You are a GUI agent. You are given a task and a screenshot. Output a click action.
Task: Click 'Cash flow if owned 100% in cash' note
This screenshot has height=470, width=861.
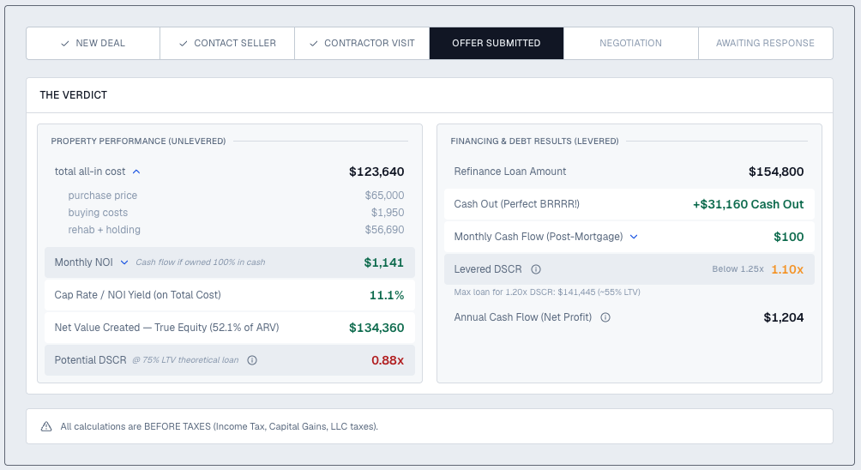click(201, 262)
